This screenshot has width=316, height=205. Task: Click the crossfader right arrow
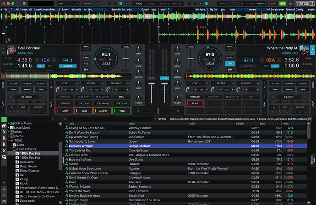[178, 111]
